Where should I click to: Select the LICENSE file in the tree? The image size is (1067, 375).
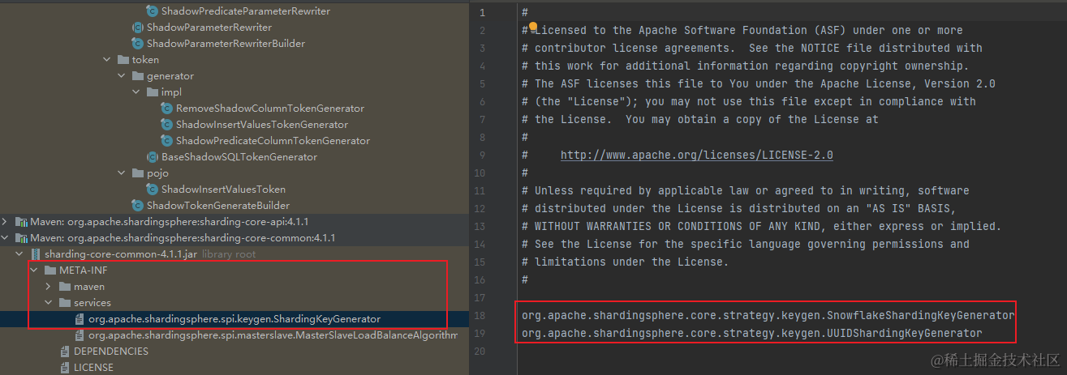pos(93,367)
